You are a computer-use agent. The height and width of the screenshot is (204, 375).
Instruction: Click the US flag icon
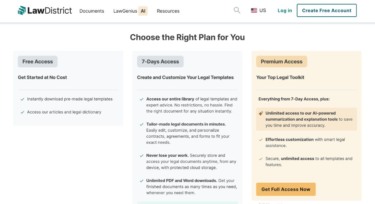tap(254, 11)
